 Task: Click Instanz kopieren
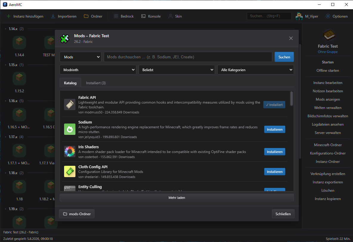click(x=328, y=199)
